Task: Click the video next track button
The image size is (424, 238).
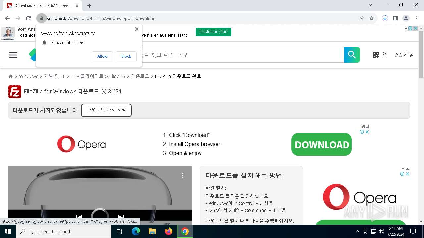Action: (121, 217)
